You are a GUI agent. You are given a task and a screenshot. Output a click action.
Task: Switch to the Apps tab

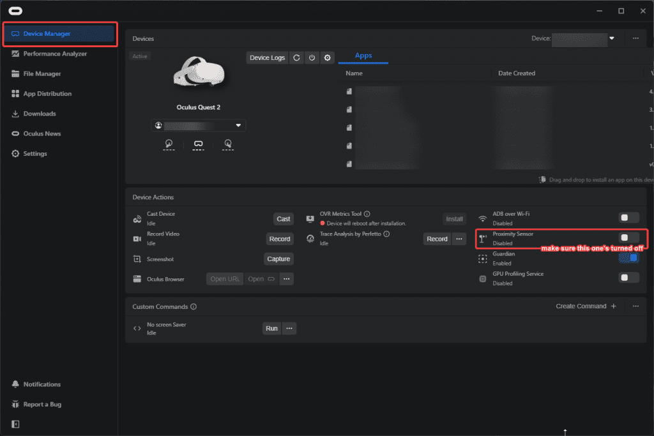[363, 56]
